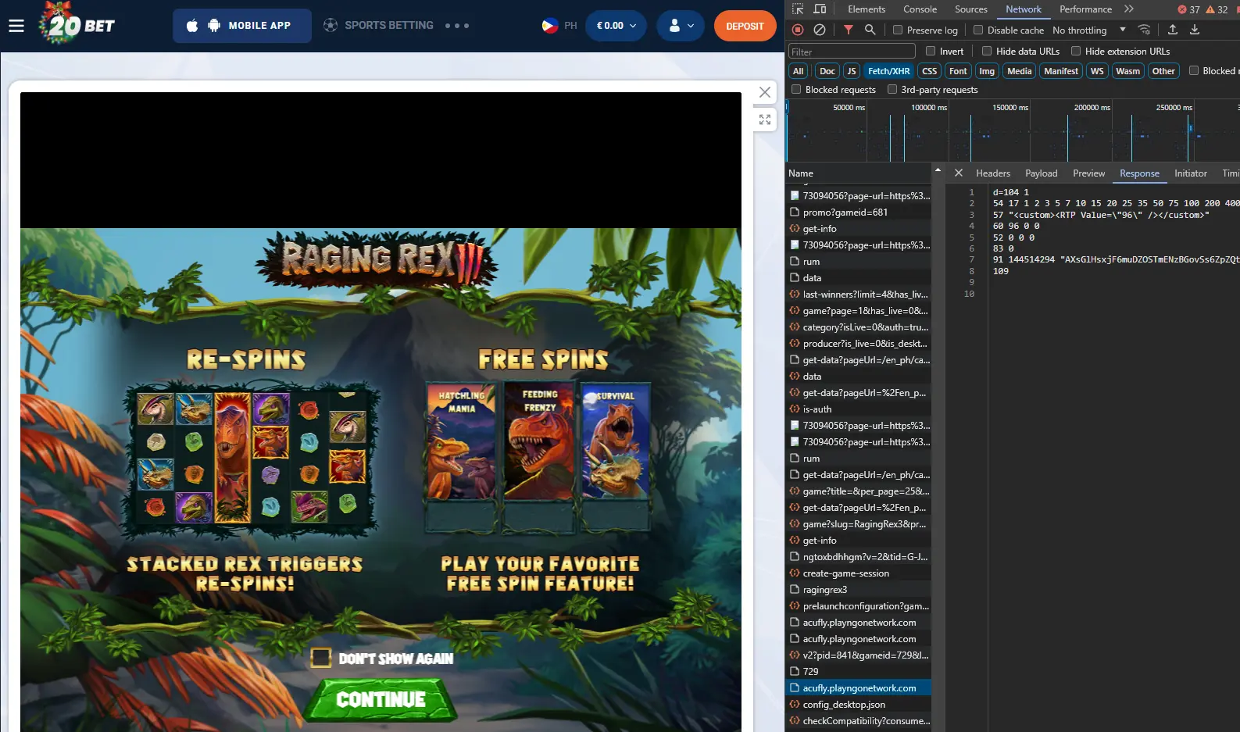The image size is (1240, 732).
Task: Open network conditions wifi icon
Action: tap(1144, 30)
